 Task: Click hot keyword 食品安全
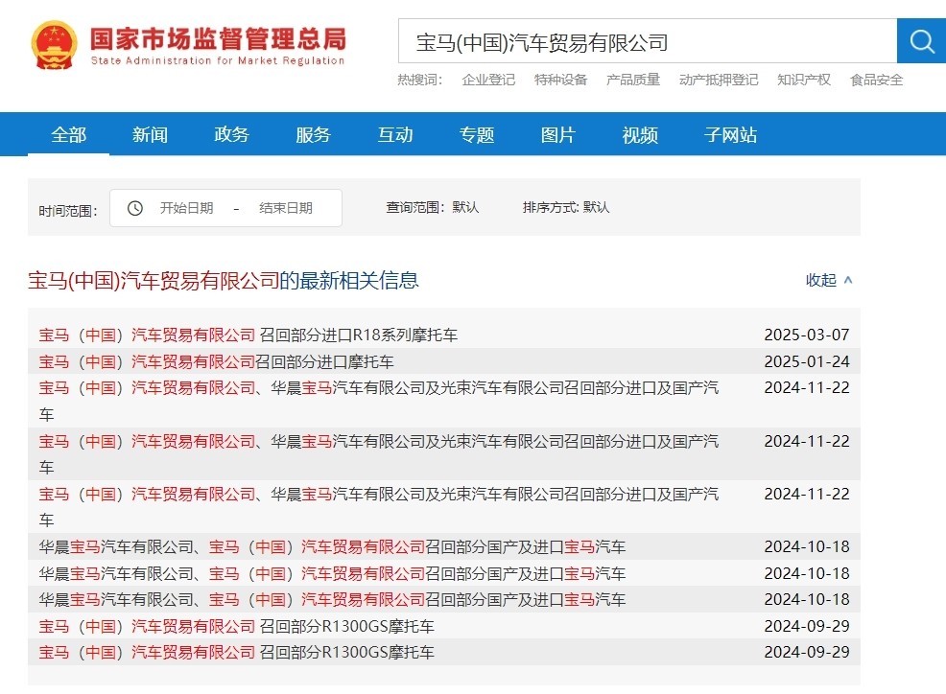tap(877, 80)
